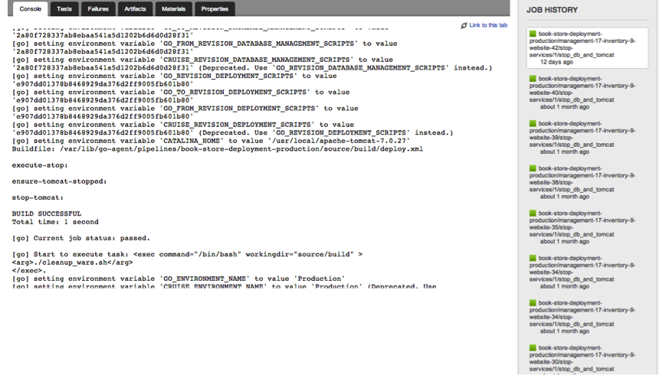This screenshot has width=663, height=375.
Task: Open the Tests tab
Action: click(64, 9)
